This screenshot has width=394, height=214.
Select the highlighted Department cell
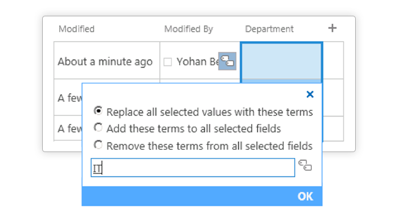point(281,61)
